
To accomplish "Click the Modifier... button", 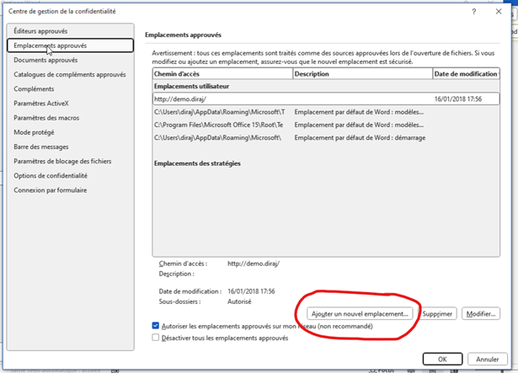I will (x=480, y=313).
